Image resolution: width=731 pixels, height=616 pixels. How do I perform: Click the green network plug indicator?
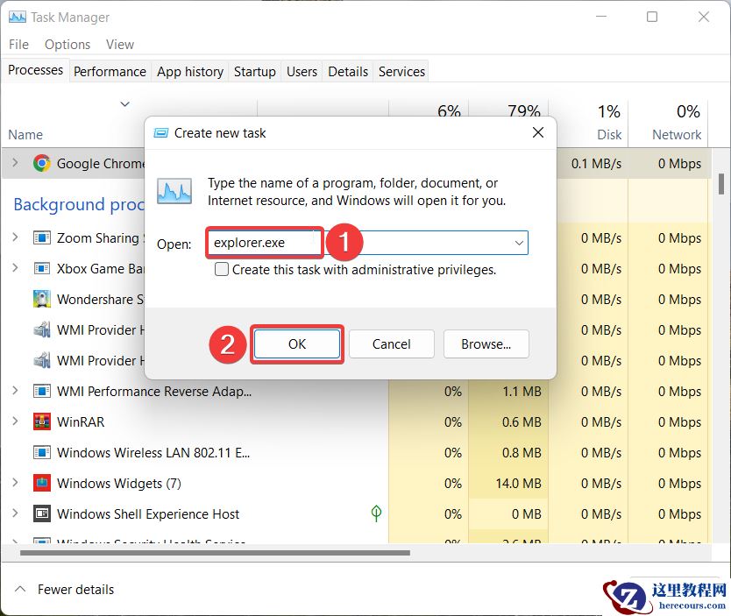pyautogui.click(x=376, y=513)
